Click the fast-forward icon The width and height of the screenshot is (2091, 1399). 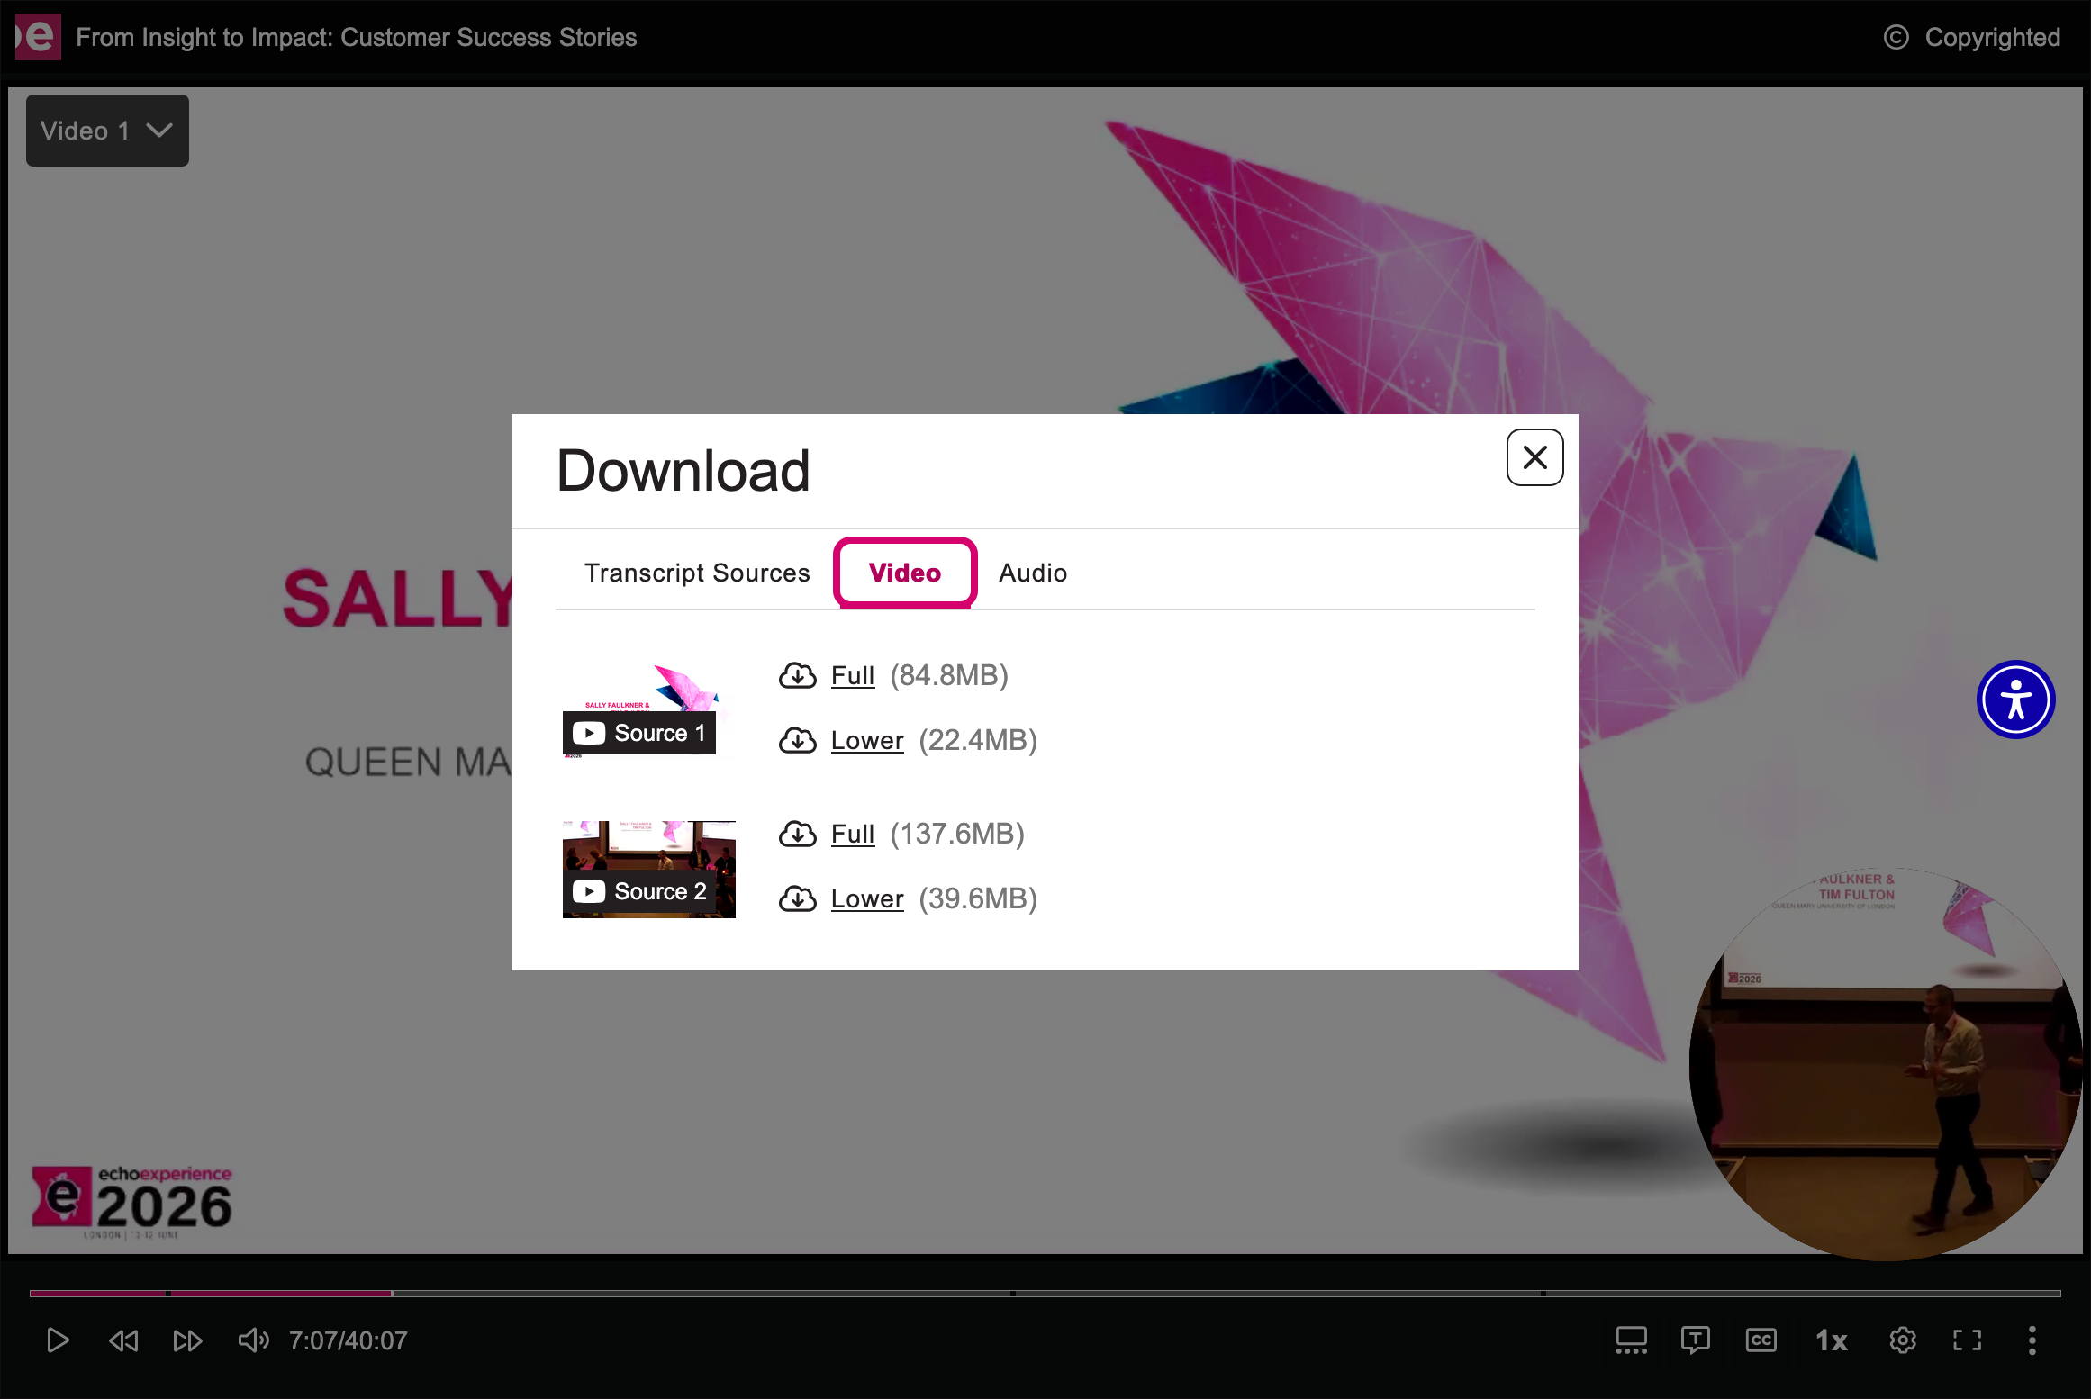pyautogui.click(x=187, y=1340)
